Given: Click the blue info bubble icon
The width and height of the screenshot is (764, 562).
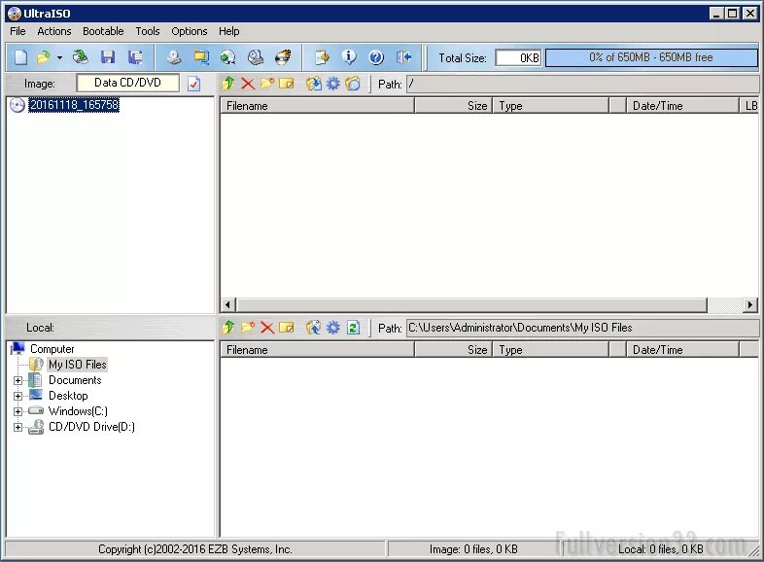Looking at the screenshot, I should click(x=349, y=57).
